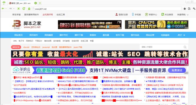Image resolution: width=196 pixels, height=105 pixels.
Task: Open the 操作系统 nav item
Action: [135, 35]
